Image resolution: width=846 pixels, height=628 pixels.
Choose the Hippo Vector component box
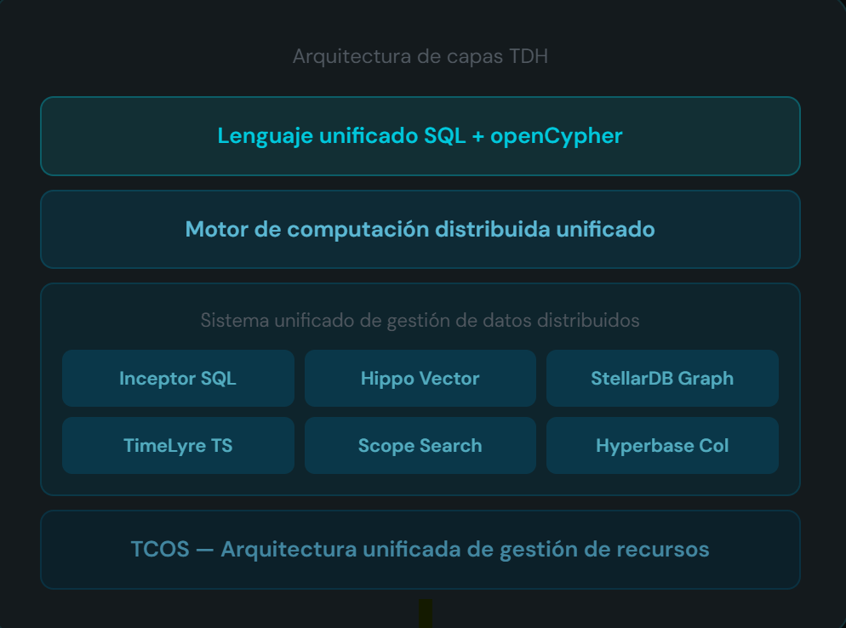420,379
